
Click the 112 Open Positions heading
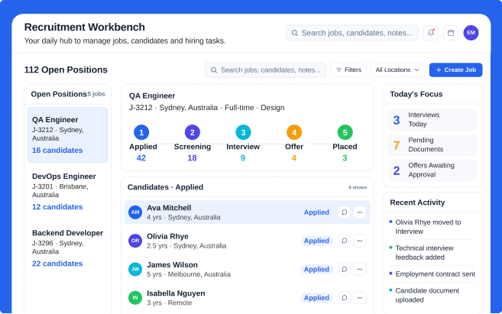pyautogui.click(x=66, y=70)
